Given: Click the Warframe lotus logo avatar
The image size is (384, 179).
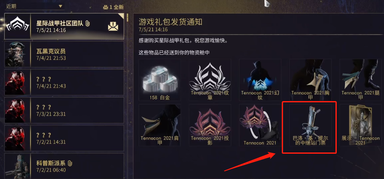Looking at the screenshot, I should (17, 27).
